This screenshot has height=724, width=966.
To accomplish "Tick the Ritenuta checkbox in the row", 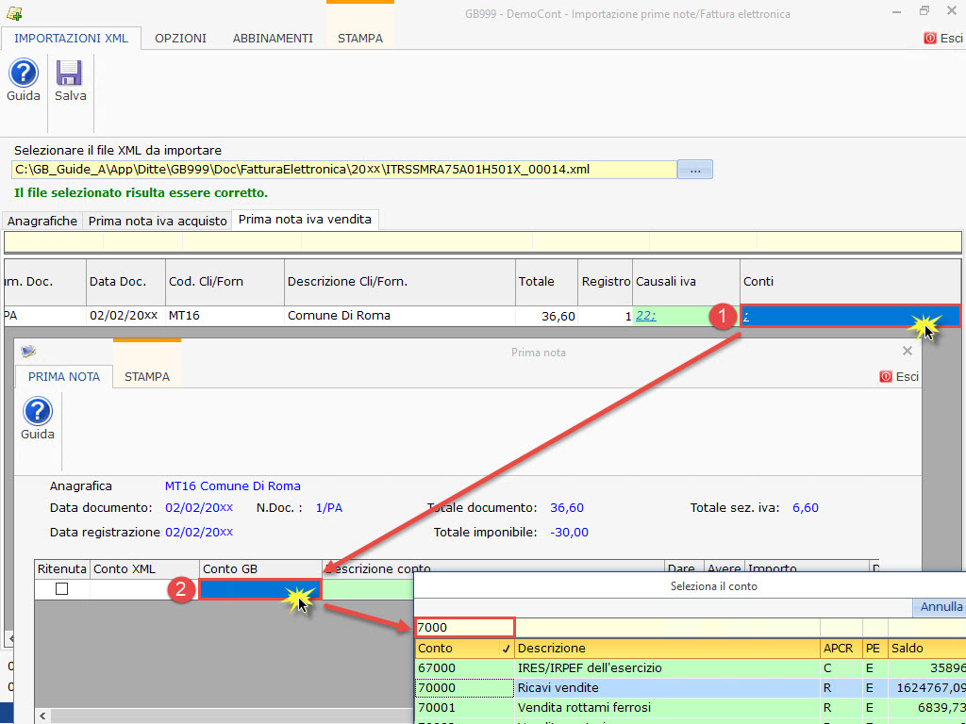I will pyautogui.click(x=62, y=589).
